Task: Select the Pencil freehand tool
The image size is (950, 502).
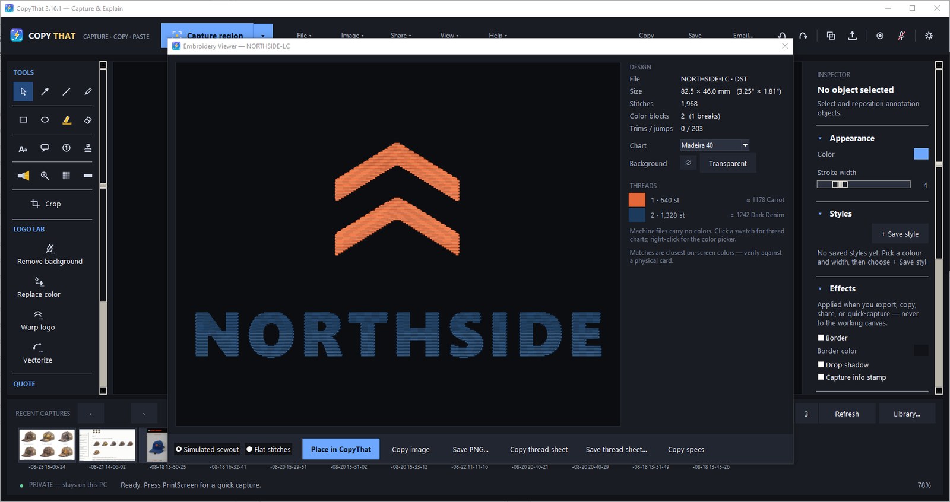Action: [88, 91]
